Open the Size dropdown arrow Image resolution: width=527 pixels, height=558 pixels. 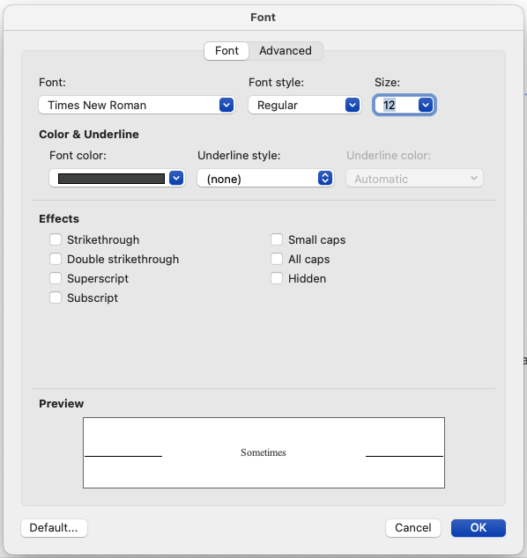tap(426, 105)
